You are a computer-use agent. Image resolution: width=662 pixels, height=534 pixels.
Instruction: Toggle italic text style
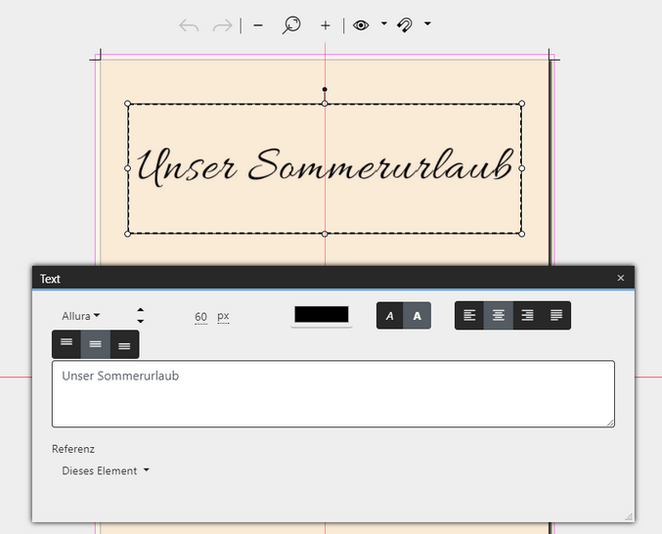[x=390, y=316]
